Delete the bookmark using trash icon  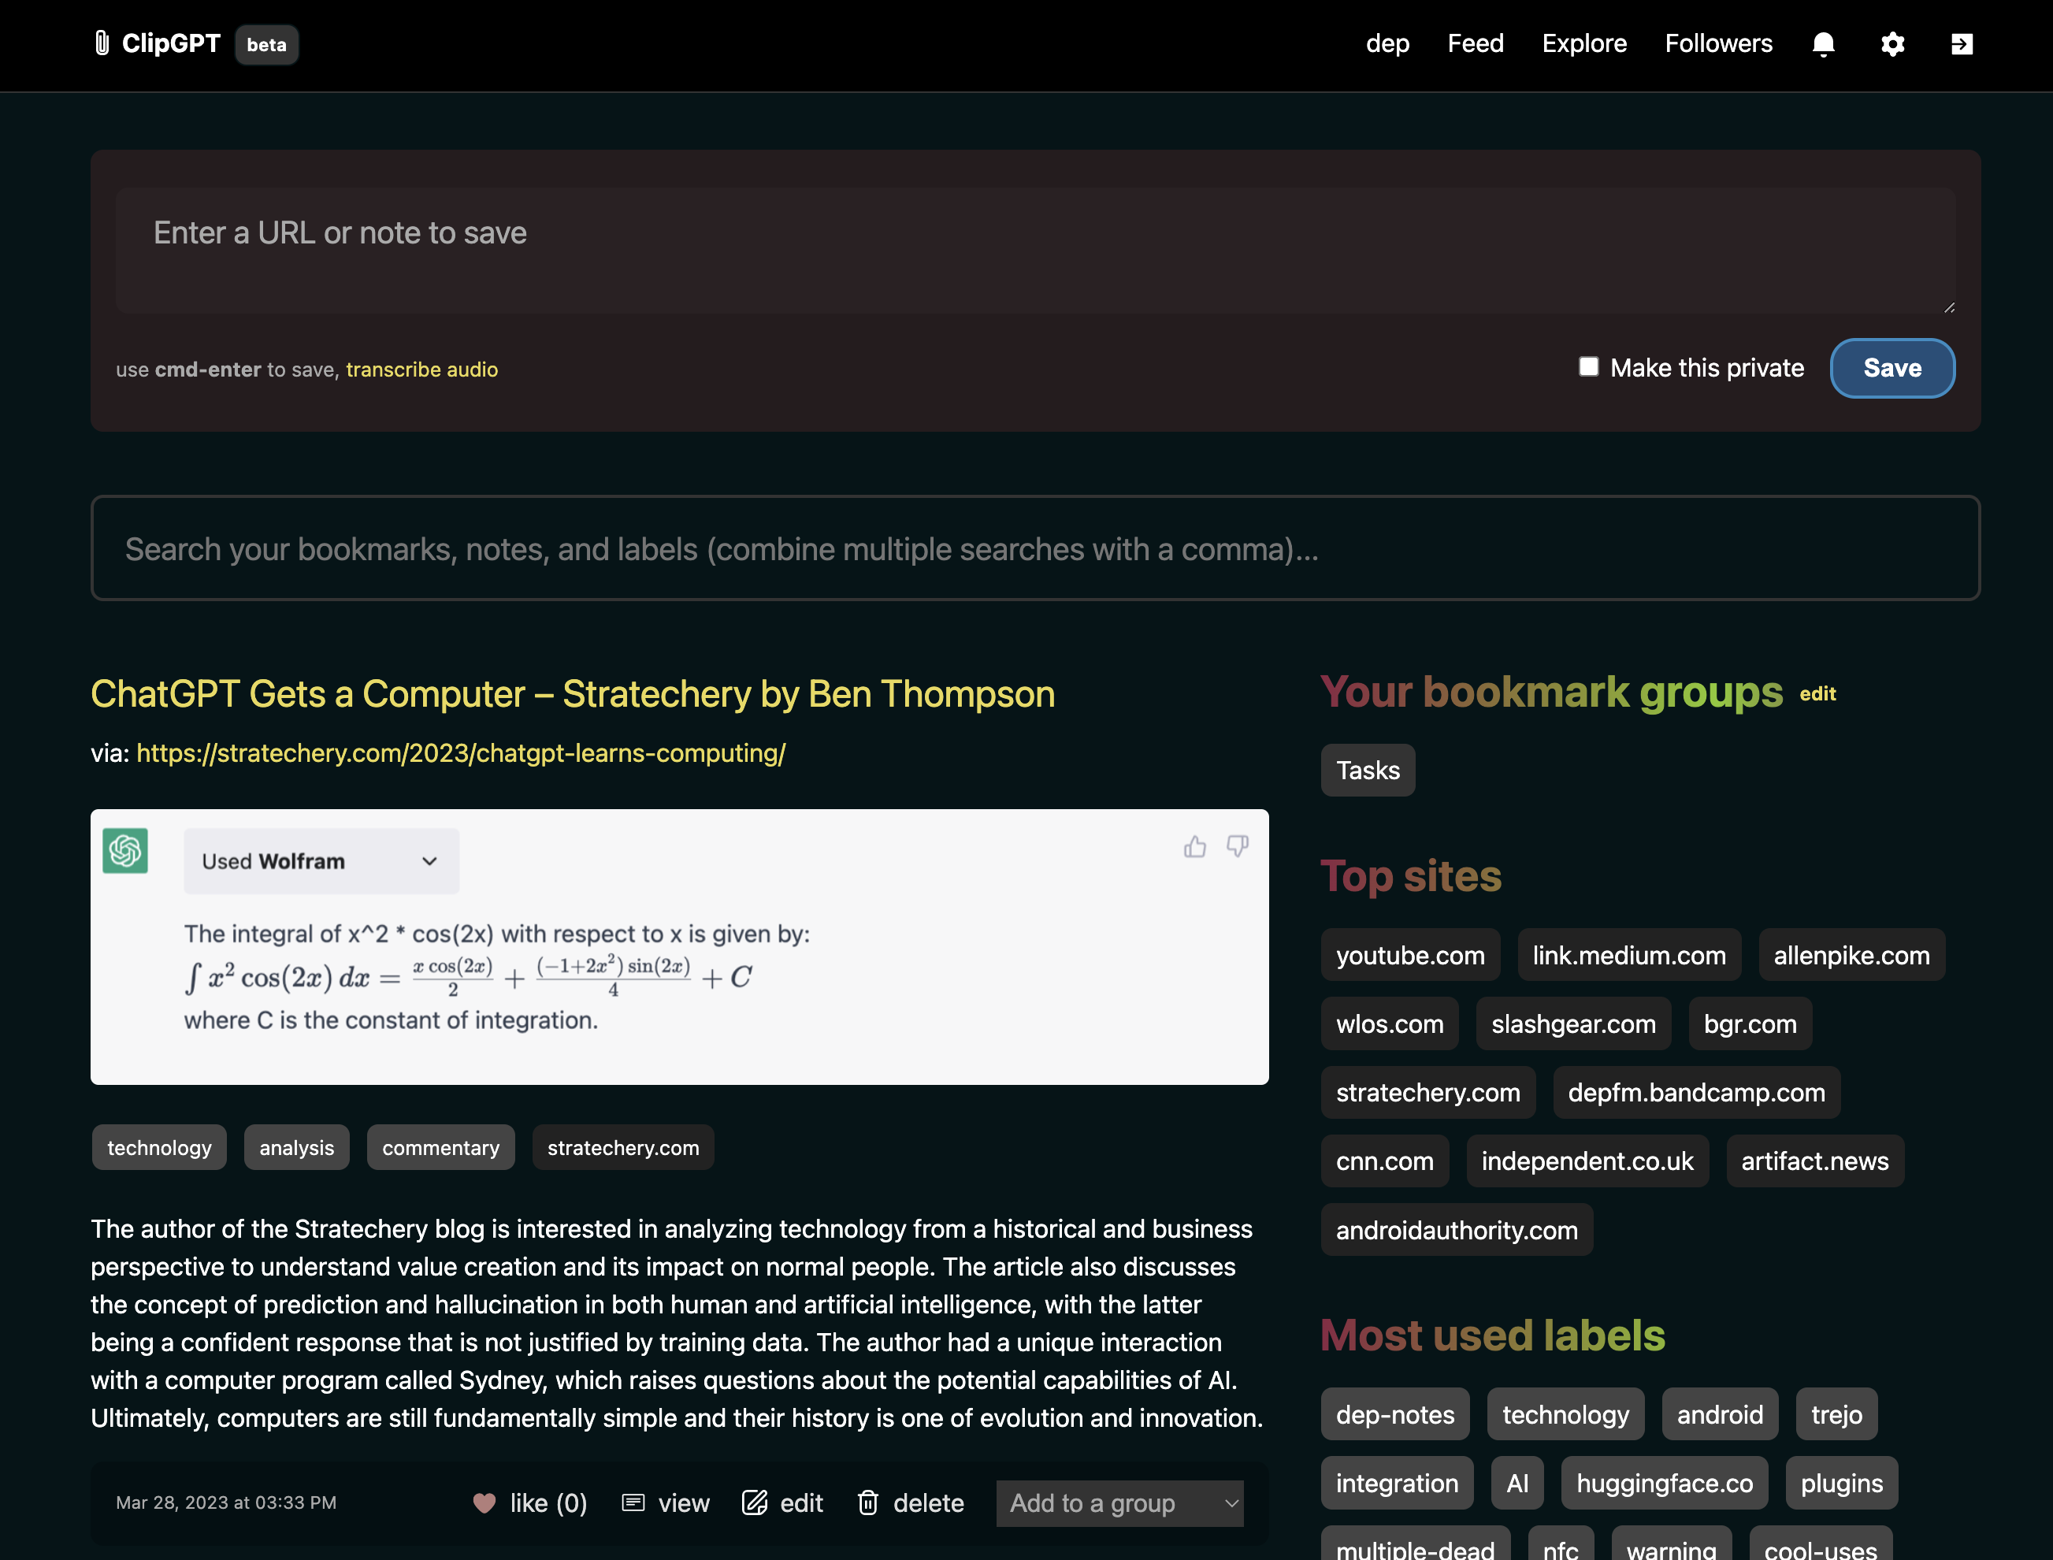(x=868, y=1502)
